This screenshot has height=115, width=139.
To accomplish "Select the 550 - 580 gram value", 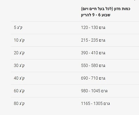I will coord(93,66).
